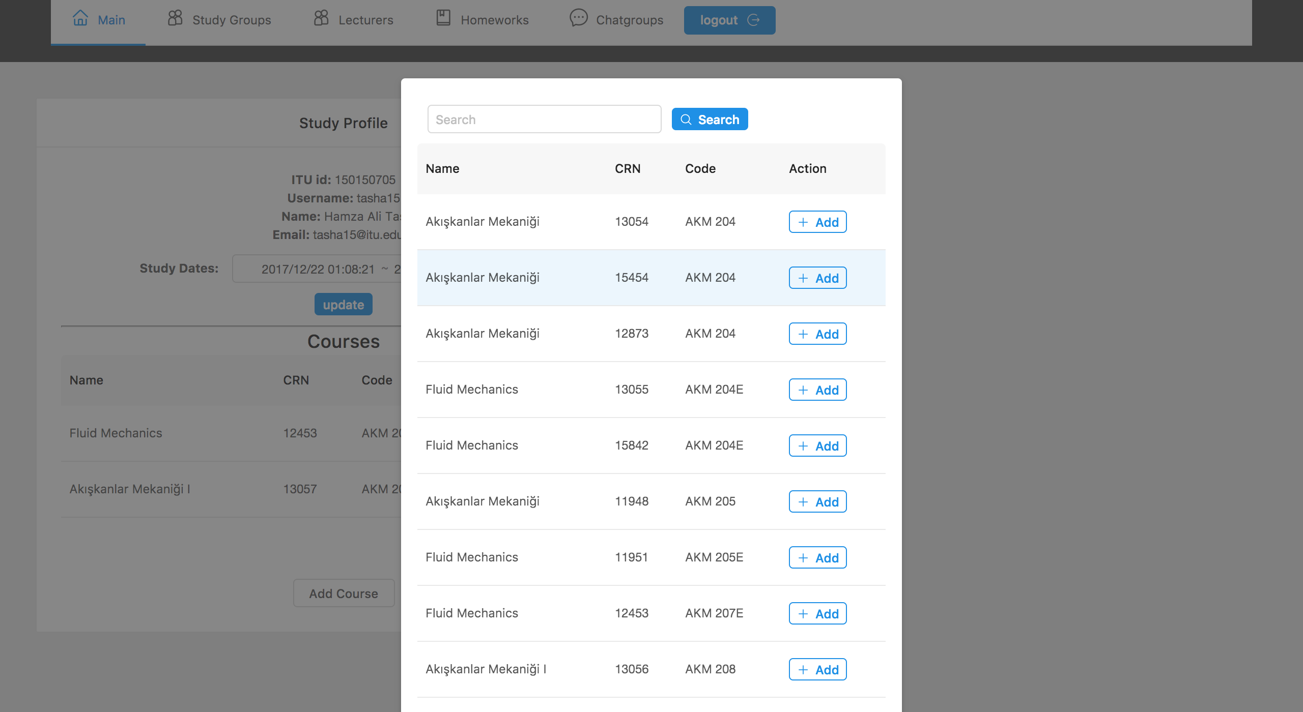Add Fluid Mechanics CRN 13055
The image size is (1303, 712).
coord(817,390)
